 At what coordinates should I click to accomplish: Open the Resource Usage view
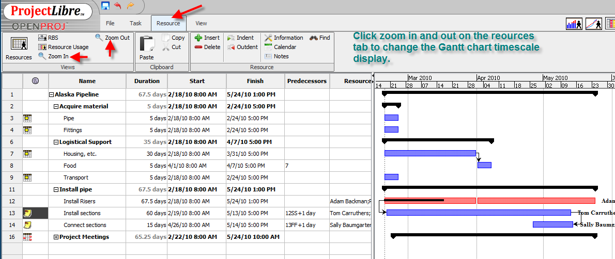click(x=63, y=47)
